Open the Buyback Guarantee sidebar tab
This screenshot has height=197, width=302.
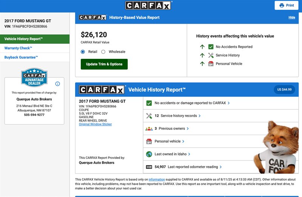tap(35, 57)
